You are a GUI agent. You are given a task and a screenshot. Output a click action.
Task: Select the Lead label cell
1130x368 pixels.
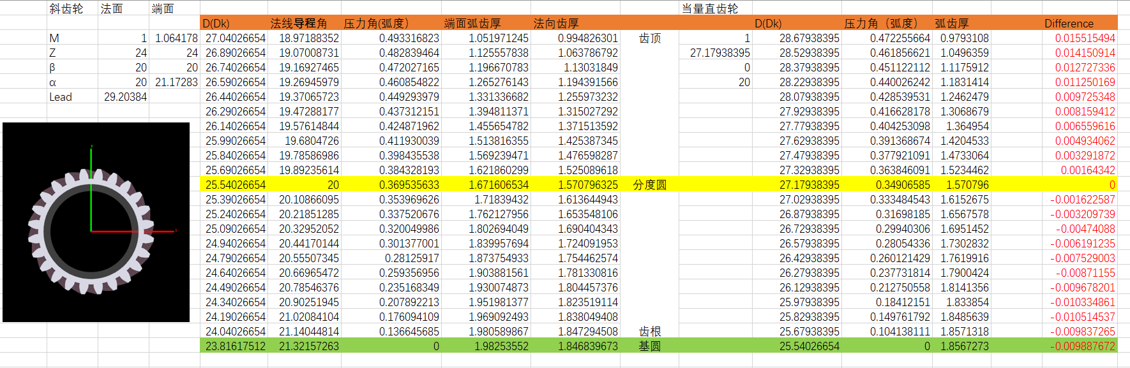point(61,97)
